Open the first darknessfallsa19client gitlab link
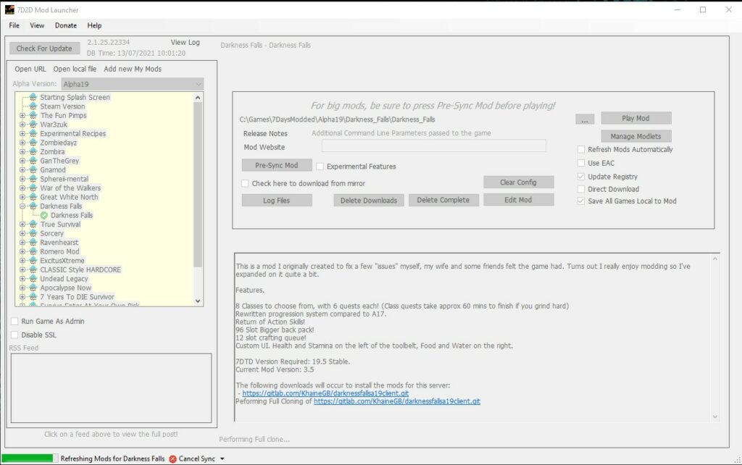Image resolution: width=742 pixels, height=465 pixels. 325,393
